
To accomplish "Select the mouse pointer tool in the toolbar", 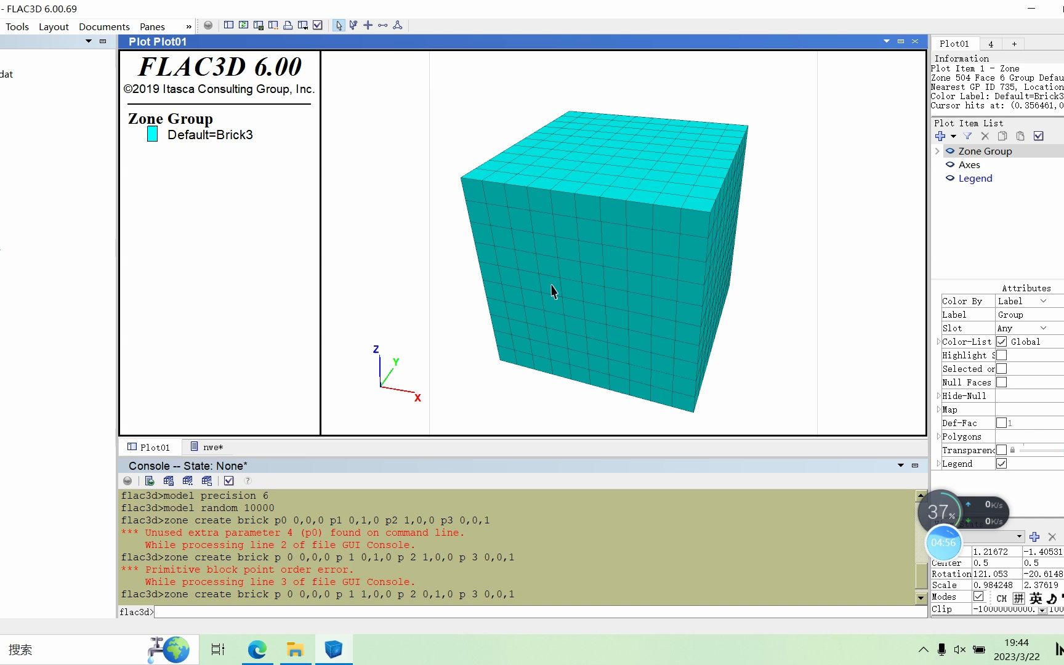I will [339, 25].
